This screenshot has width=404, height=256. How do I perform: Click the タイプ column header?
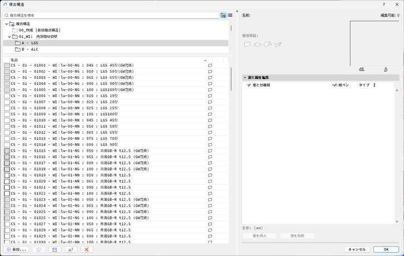364,85
